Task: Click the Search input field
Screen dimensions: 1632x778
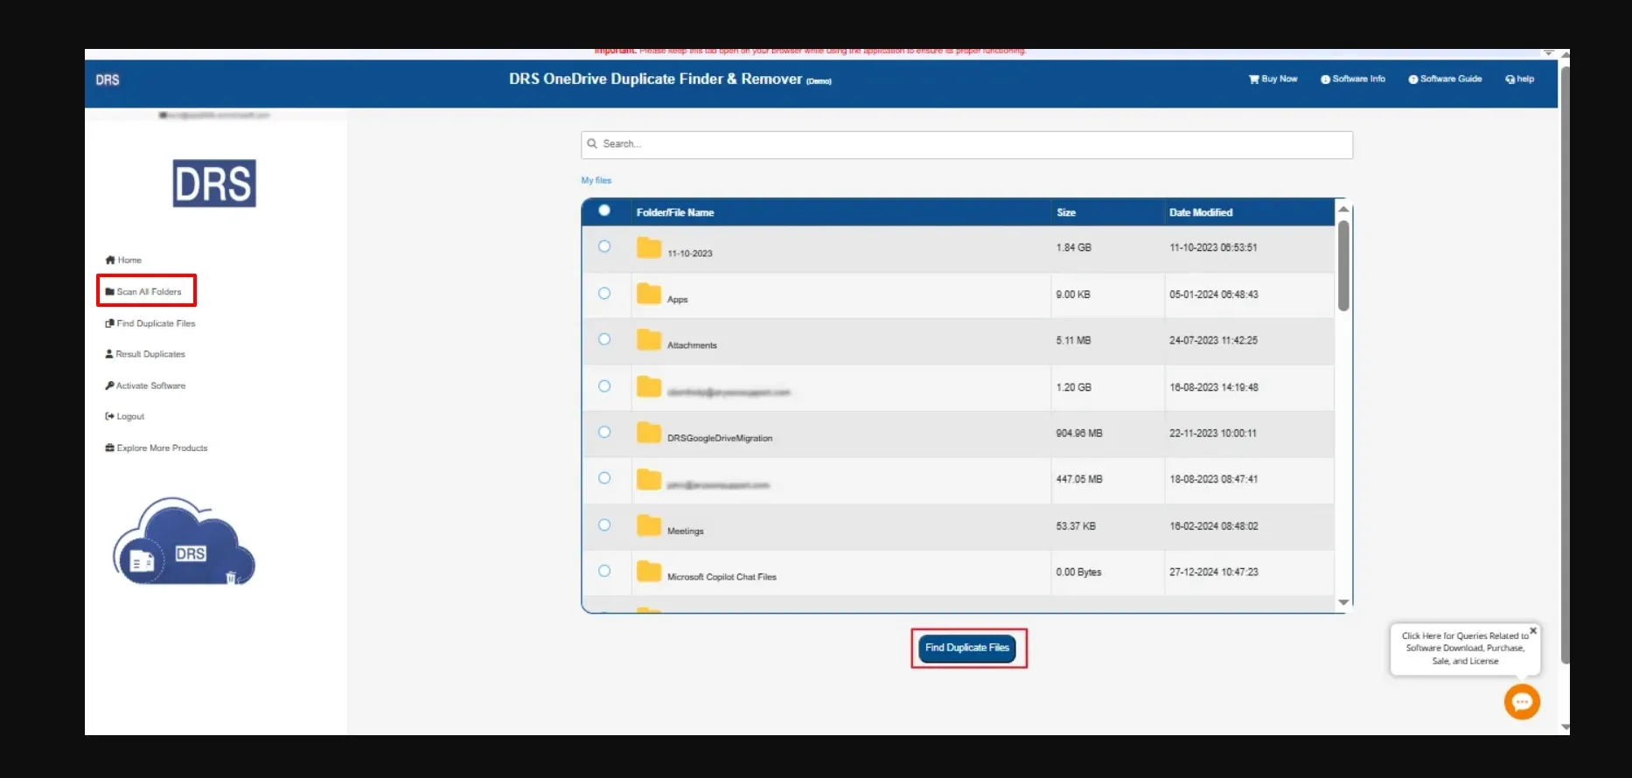Action: point(966,144)
